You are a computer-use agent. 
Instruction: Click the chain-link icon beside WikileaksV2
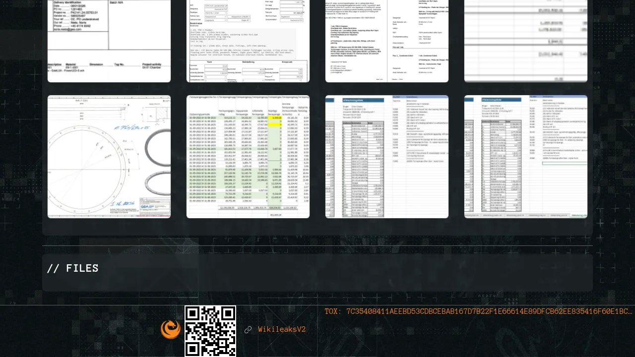point(248,330)
